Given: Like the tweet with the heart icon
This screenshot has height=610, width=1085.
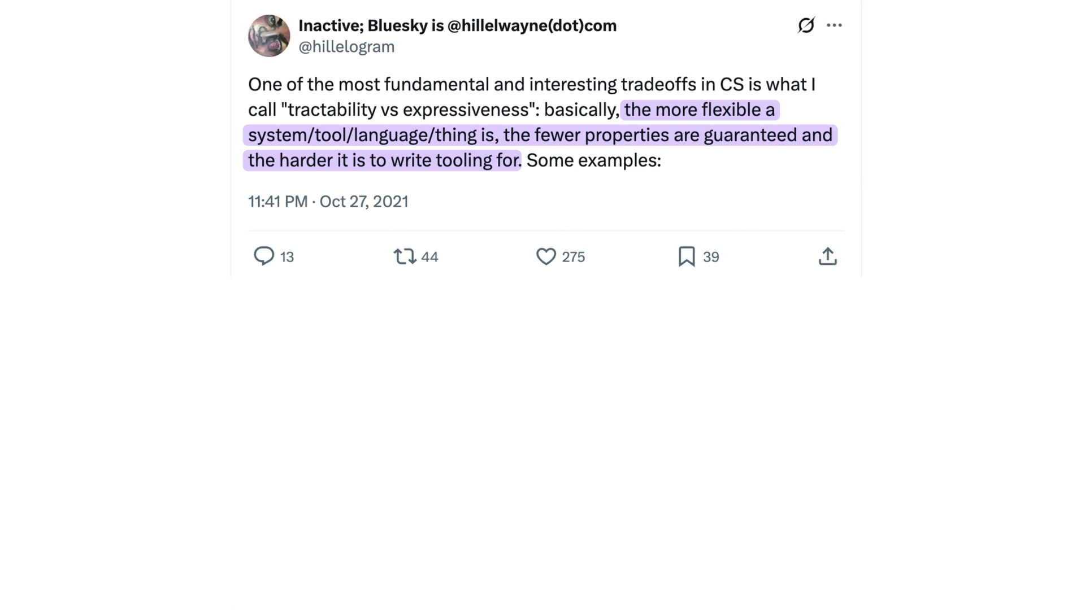Looking at the screenshot, I should point(546,256).
